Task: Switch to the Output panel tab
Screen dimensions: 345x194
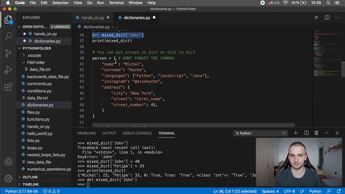Action: (109, 133)
